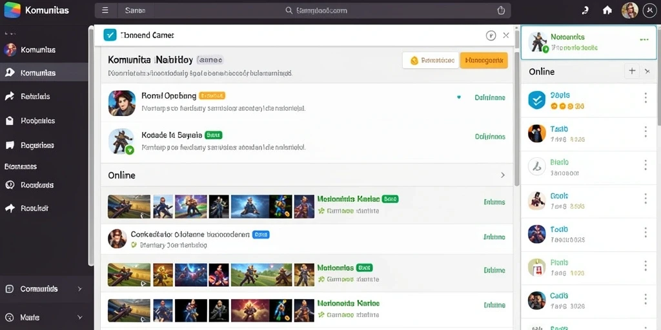Click the circular icon beside Roordonts
The image size is (661, 330).
click(x=10, y=185)
